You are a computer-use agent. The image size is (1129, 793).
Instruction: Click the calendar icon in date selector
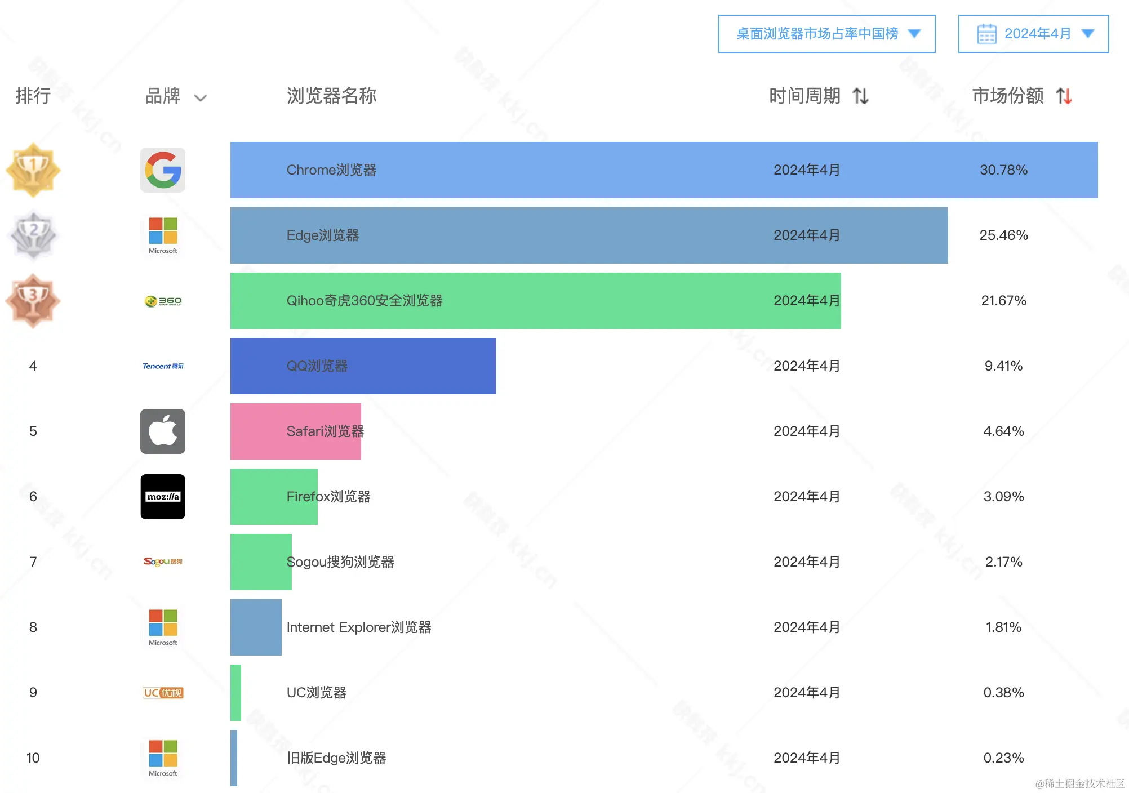point(986,34)
